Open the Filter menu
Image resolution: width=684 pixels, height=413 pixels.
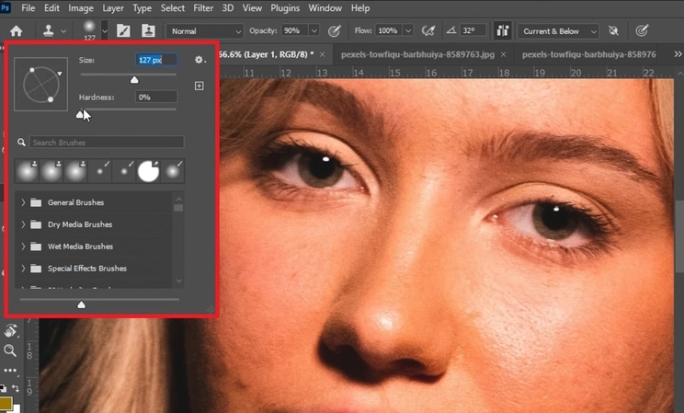click(x=204, y=8)
